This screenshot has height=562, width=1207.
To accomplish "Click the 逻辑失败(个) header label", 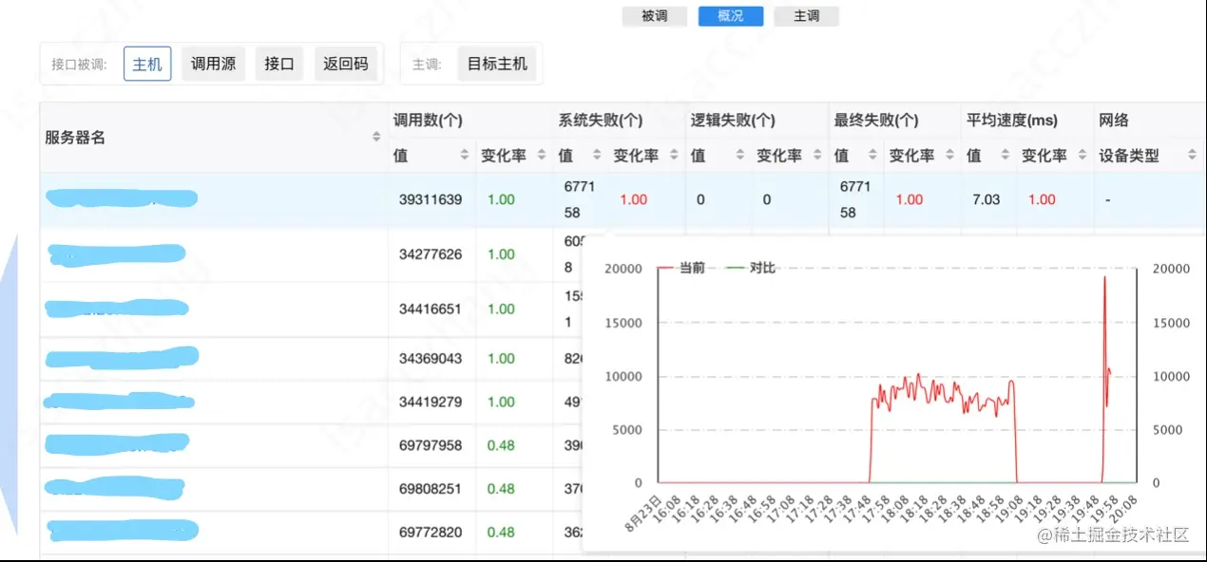I will point(733,121).
